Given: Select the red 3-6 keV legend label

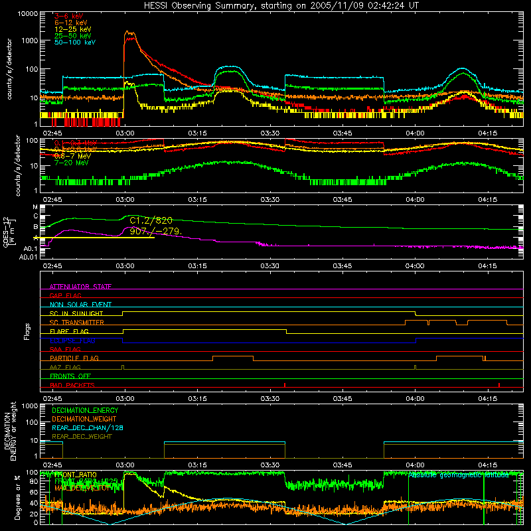Looking at the screenshot, I should pos(68,16).
